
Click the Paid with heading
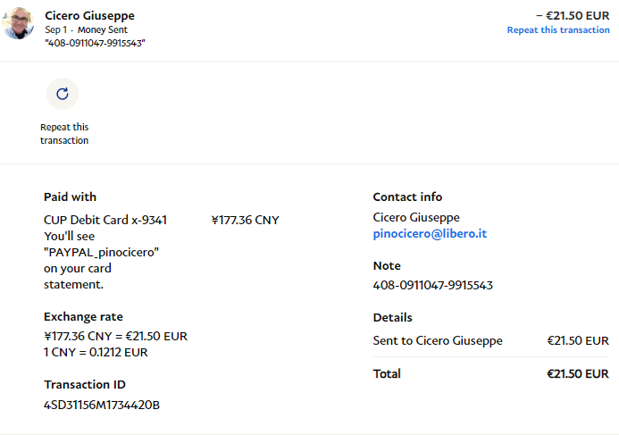point(70,197)
